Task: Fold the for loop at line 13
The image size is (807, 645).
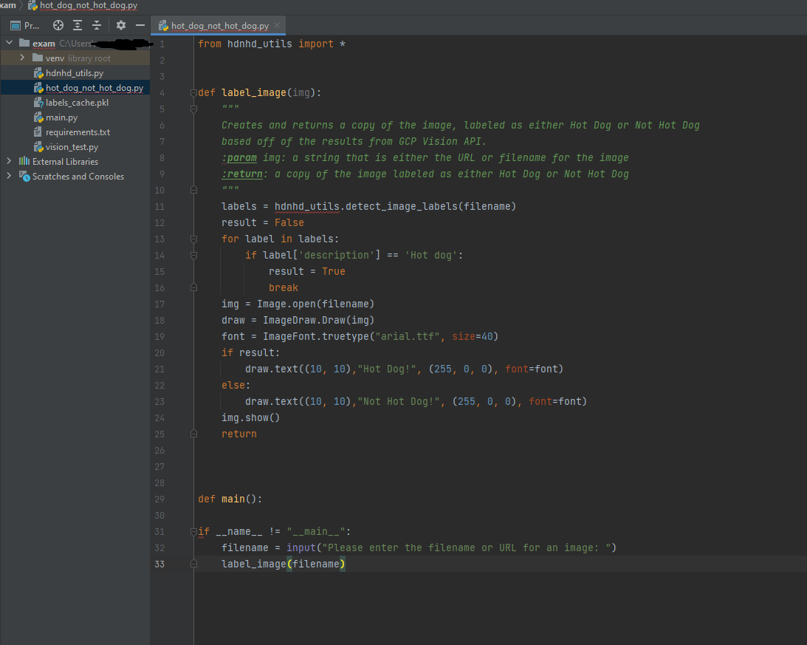Action: (193, 239)
